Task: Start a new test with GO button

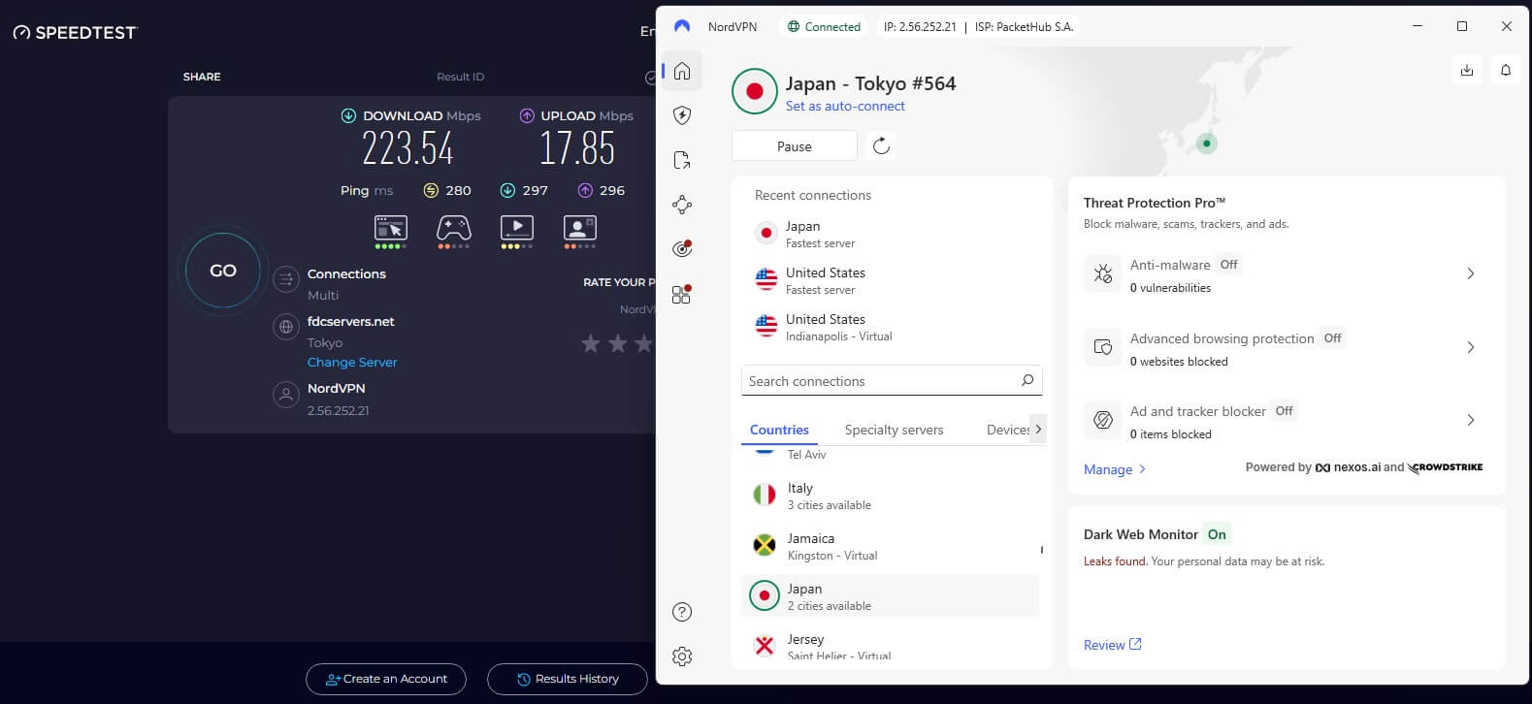Action: tap(223, 271)
